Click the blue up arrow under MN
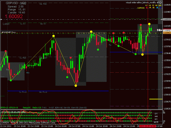Viewport: 171px width, 128px height. pos(160,8)
